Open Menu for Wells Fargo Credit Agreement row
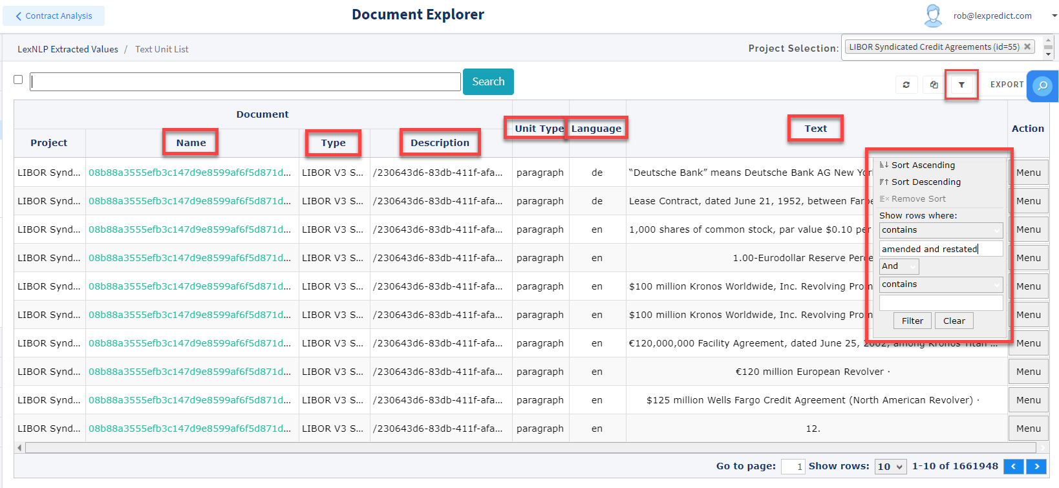The image size is (1059, 488). [x=1028, y=400]
